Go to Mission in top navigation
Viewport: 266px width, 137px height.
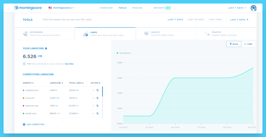137,8
